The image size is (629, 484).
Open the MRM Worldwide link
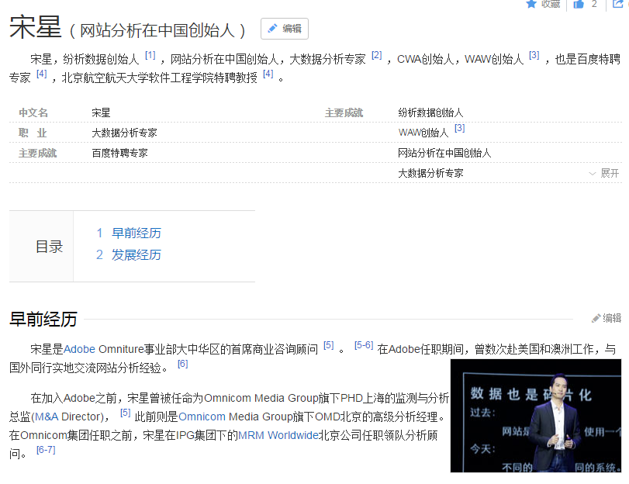click(x=278, y=435)
